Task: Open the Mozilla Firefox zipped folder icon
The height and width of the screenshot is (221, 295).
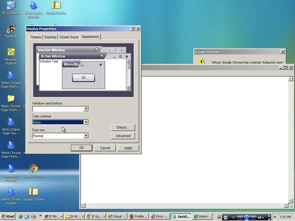Action: click(x=56, y=7)
